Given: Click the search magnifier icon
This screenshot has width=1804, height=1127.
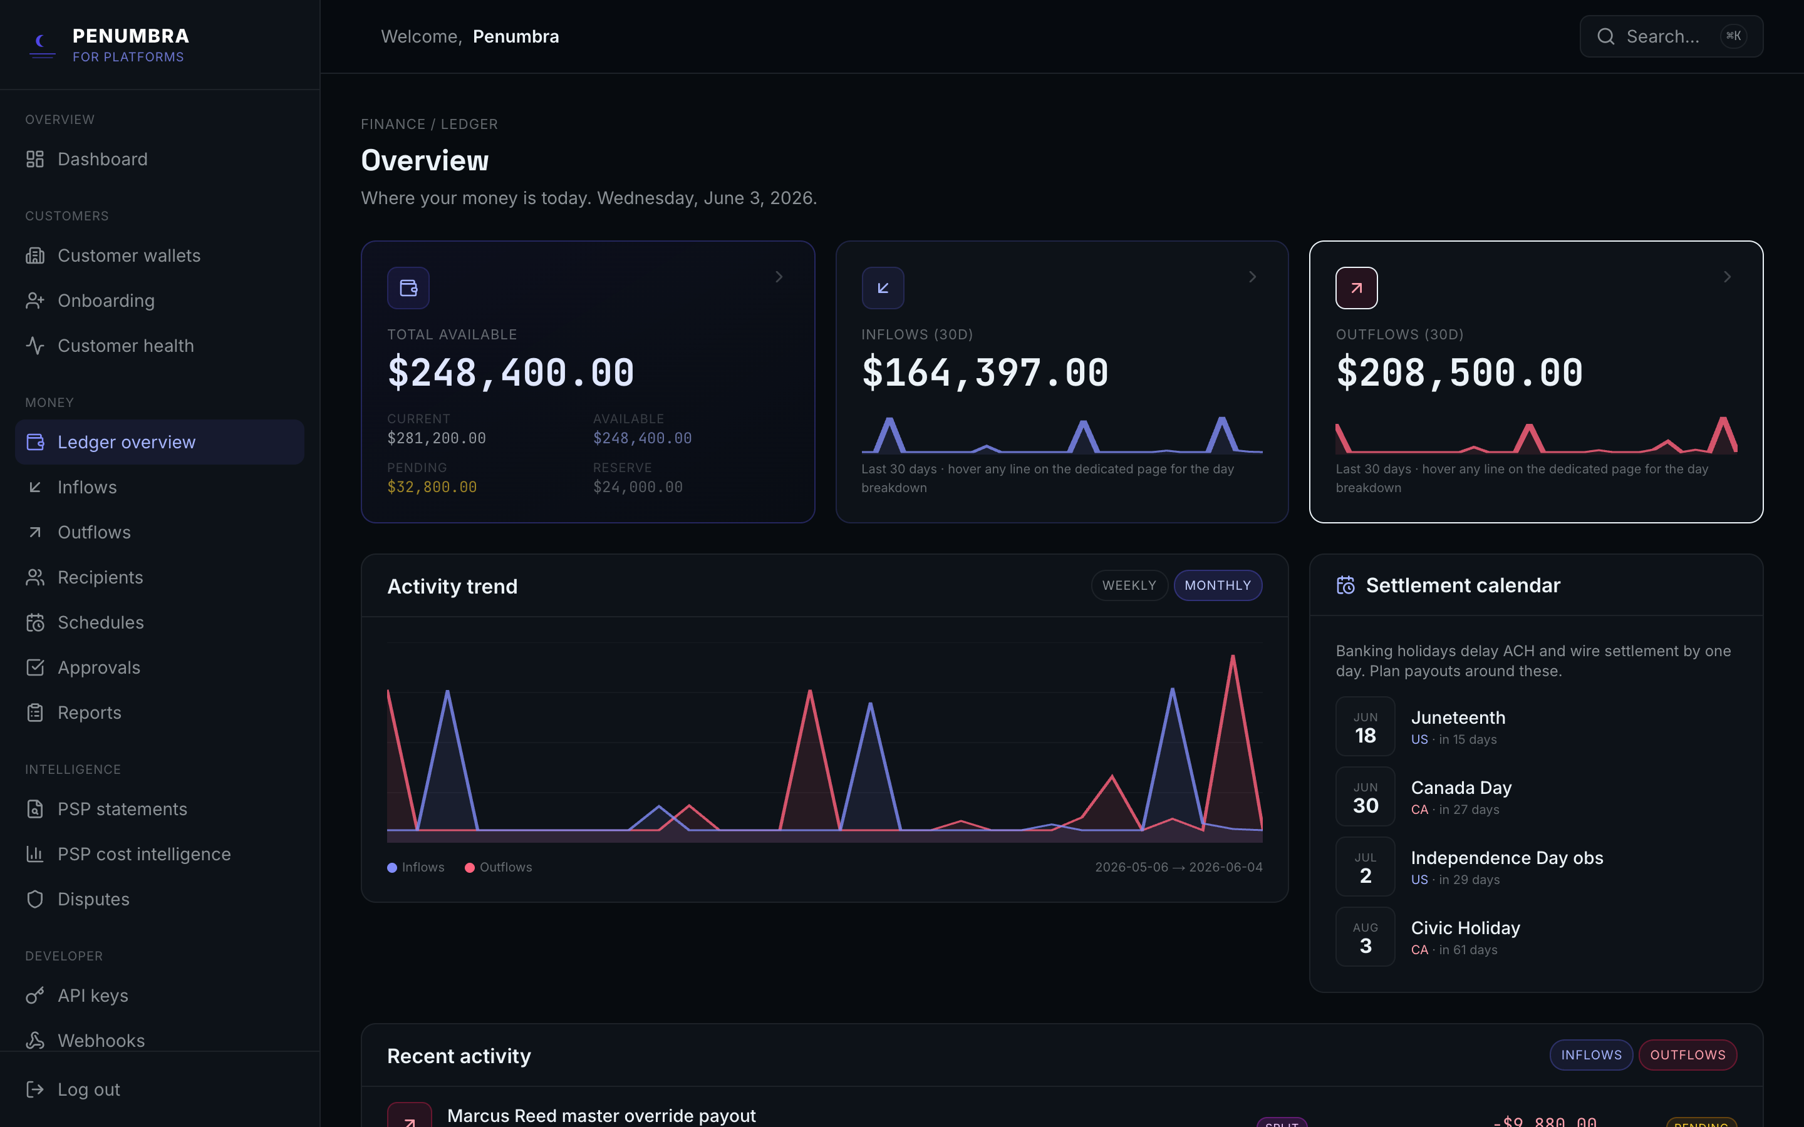Looking at the screenshot, I should click(1605, 36).
